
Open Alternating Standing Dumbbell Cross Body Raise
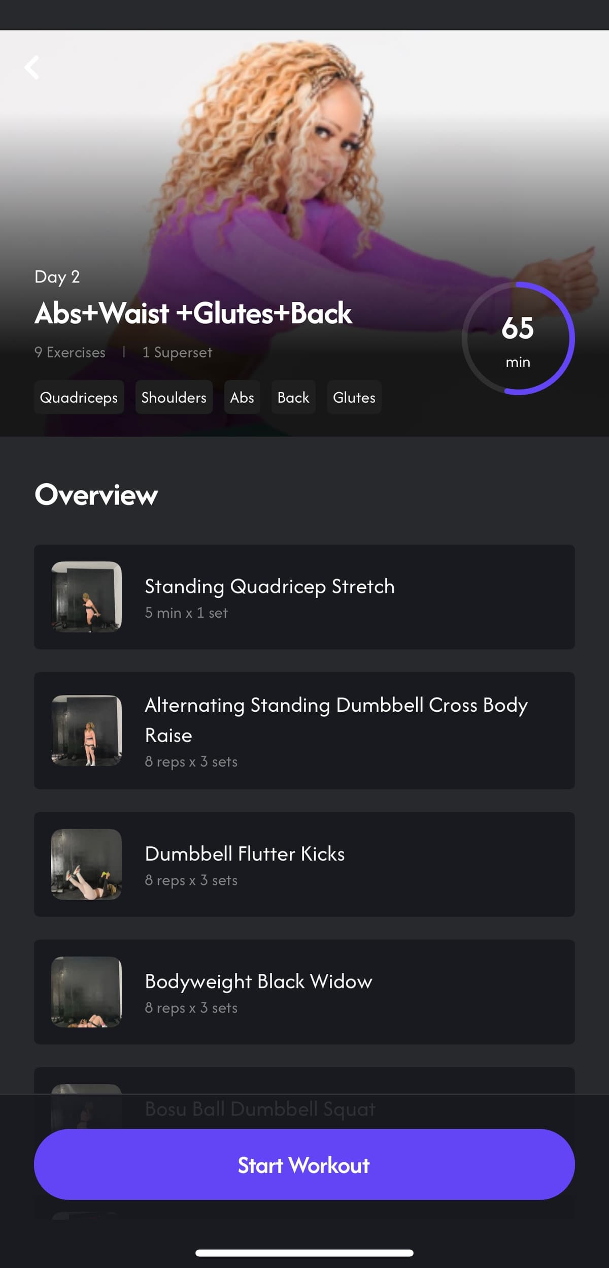pos(304,731)
